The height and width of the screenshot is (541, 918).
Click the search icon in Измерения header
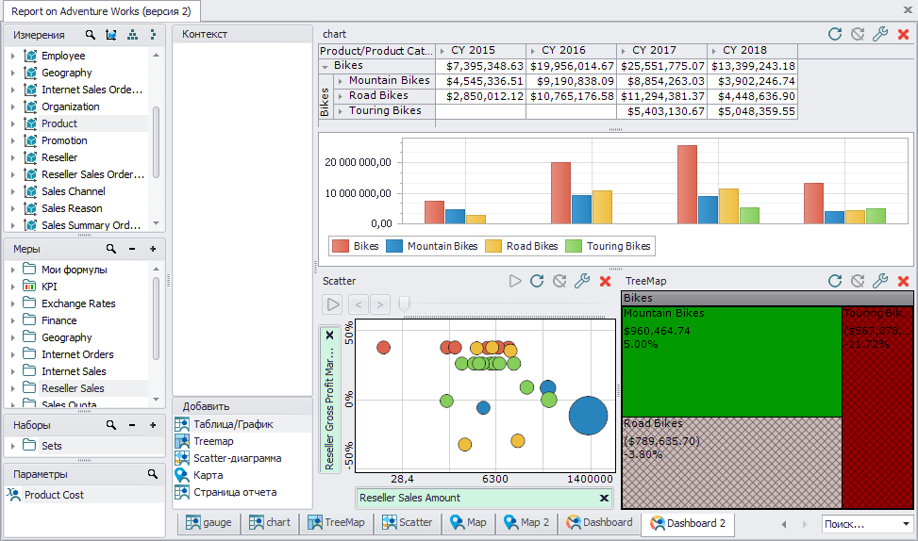tap(91, 35)
